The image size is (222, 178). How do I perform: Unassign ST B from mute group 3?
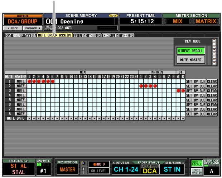click(x=183, y=91)
